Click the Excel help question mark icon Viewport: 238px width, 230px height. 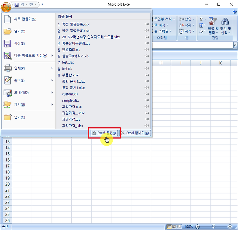click(234, 12)
